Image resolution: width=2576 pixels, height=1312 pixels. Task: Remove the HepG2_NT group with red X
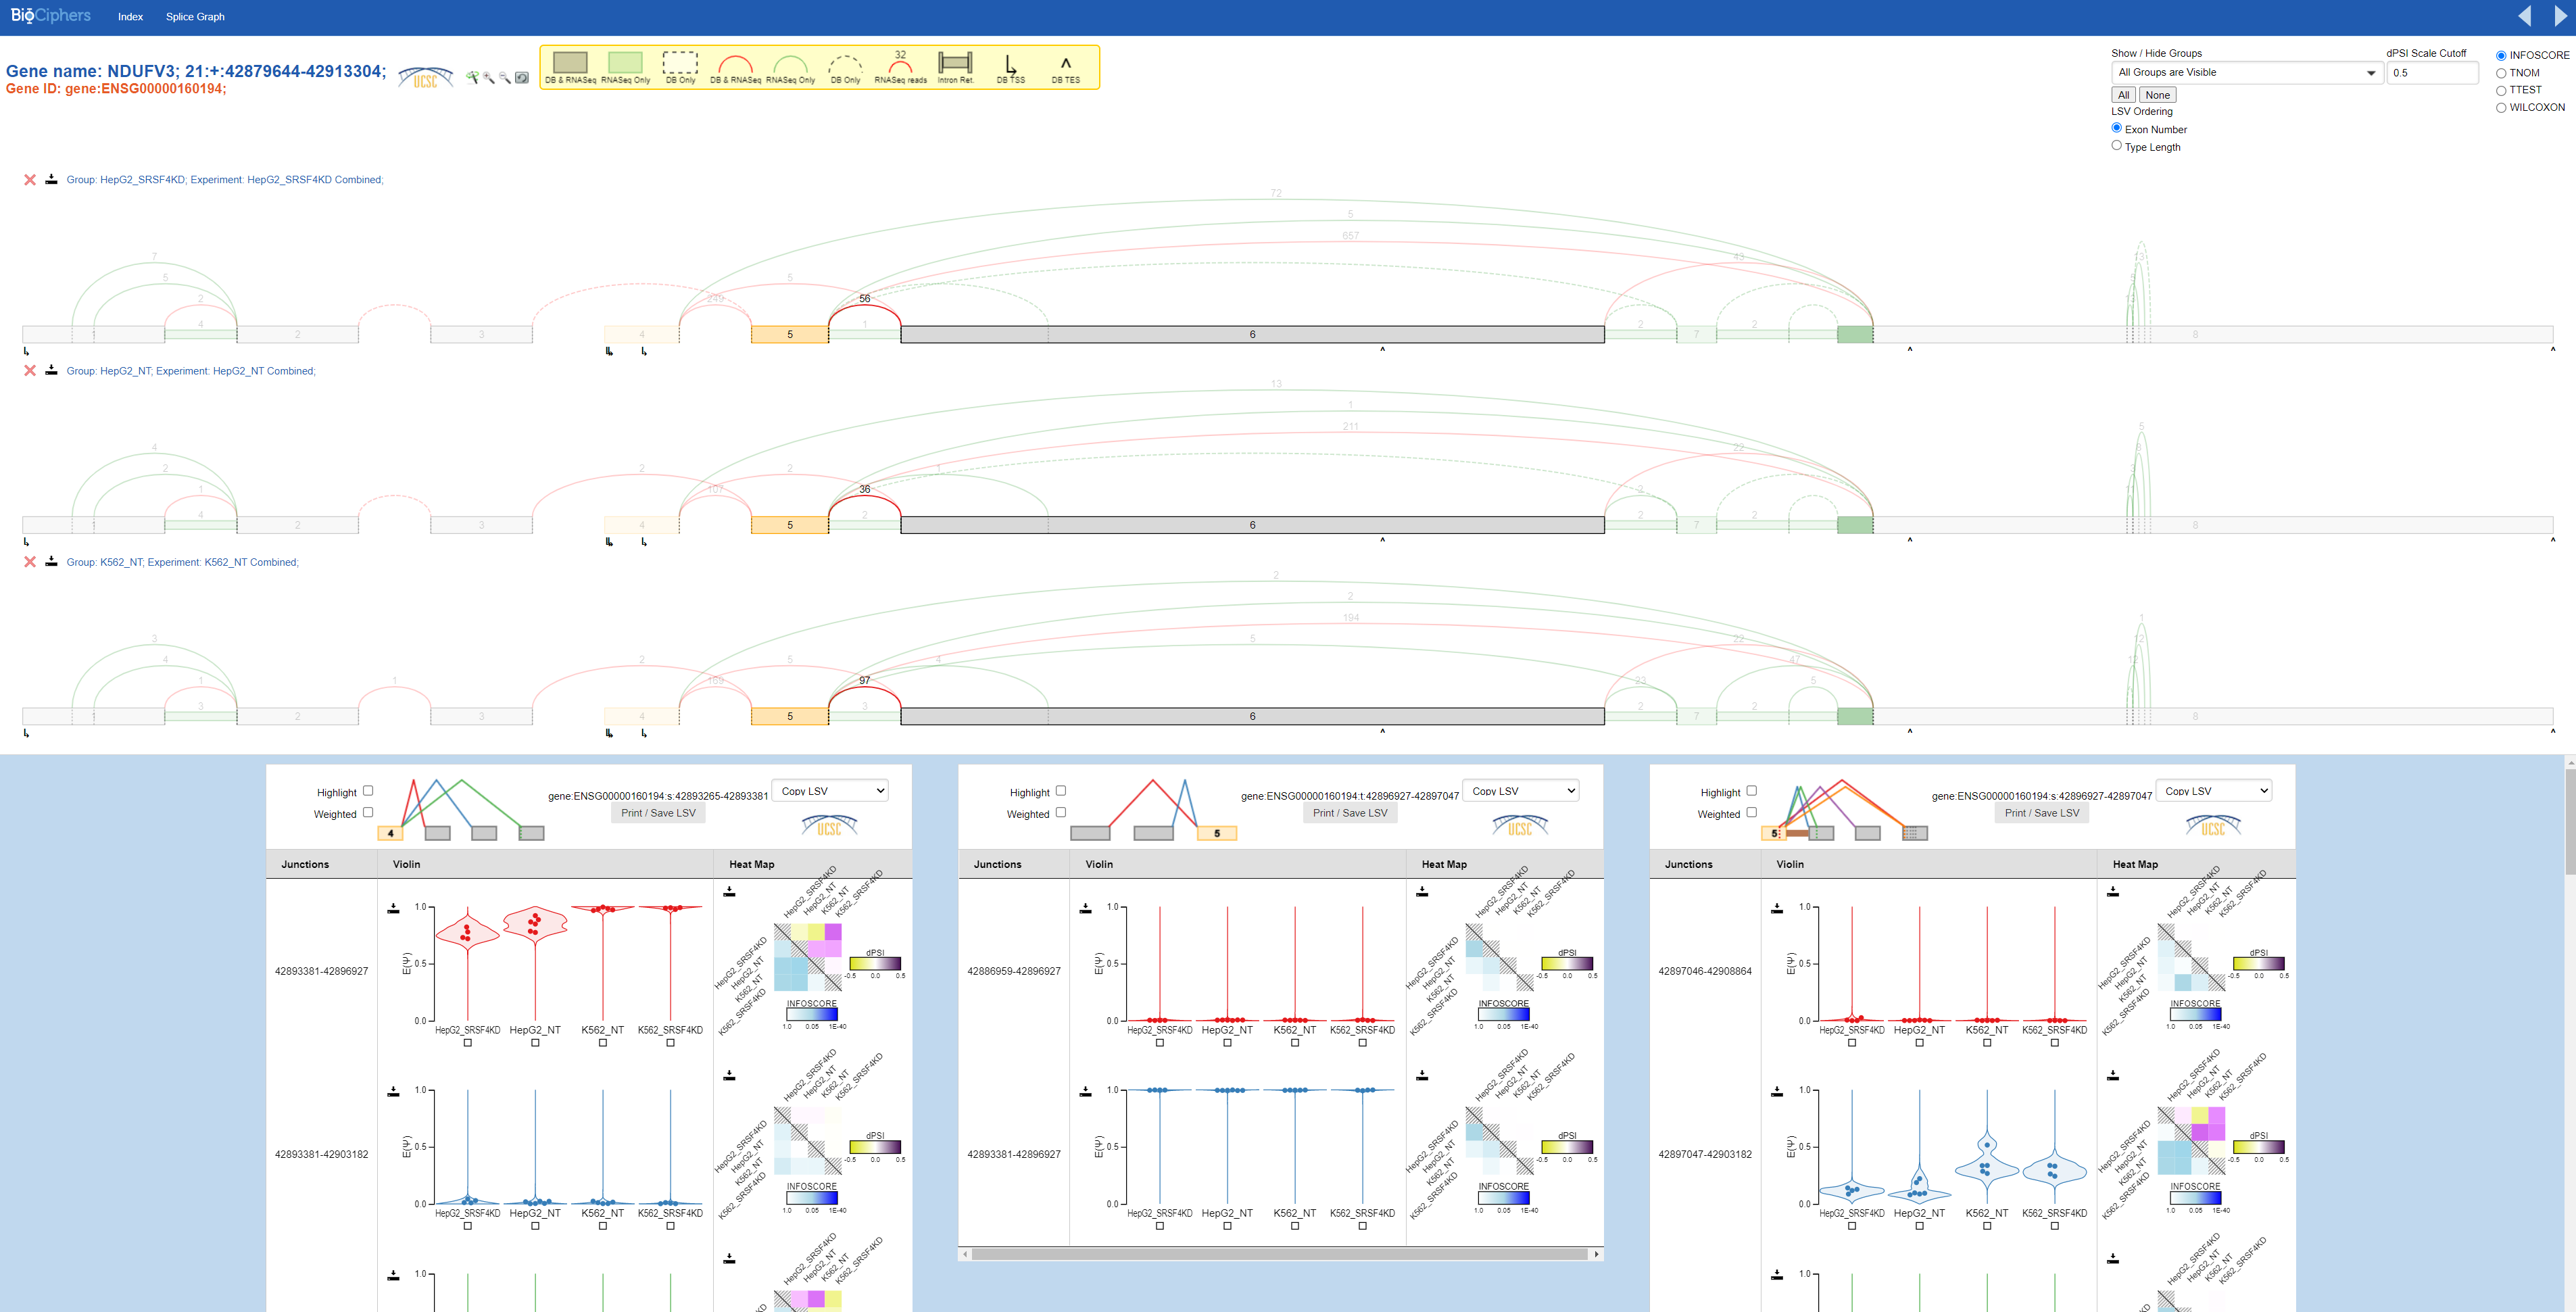pos(30,371)
